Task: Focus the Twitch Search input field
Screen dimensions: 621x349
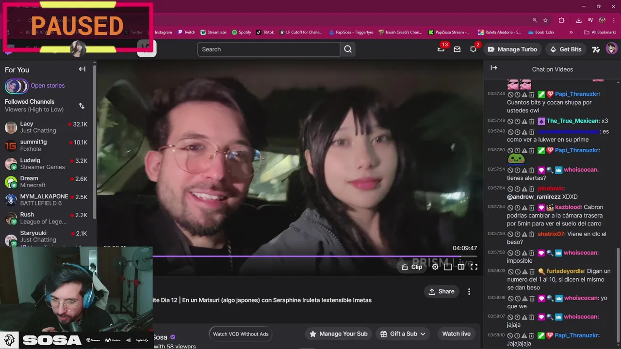Action: click(268, 49)
